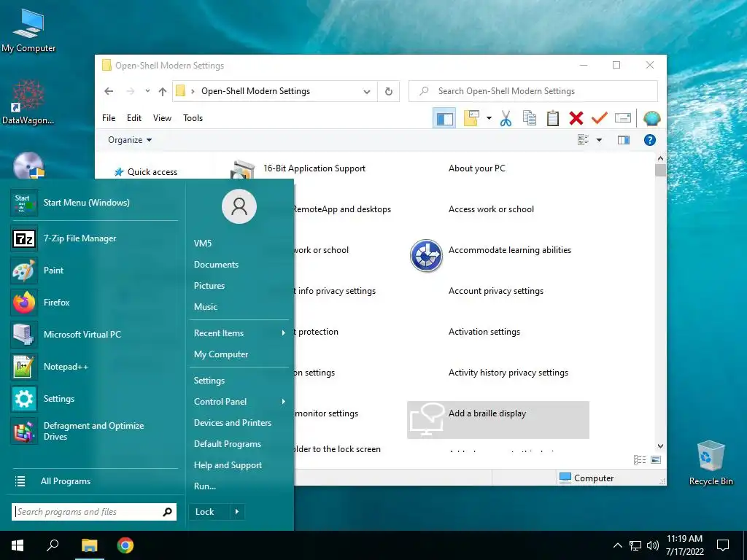
Task: Open address bar history dropdown
Action: click(x=367, y=91)
